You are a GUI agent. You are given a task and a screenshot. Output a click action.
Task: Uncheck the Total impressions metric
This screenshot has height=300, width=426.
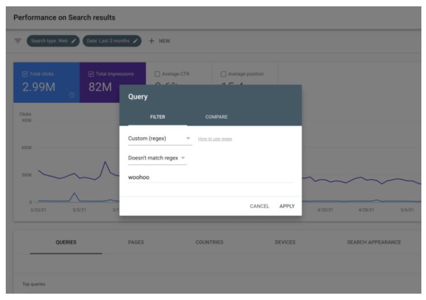(x=91, y=73)
